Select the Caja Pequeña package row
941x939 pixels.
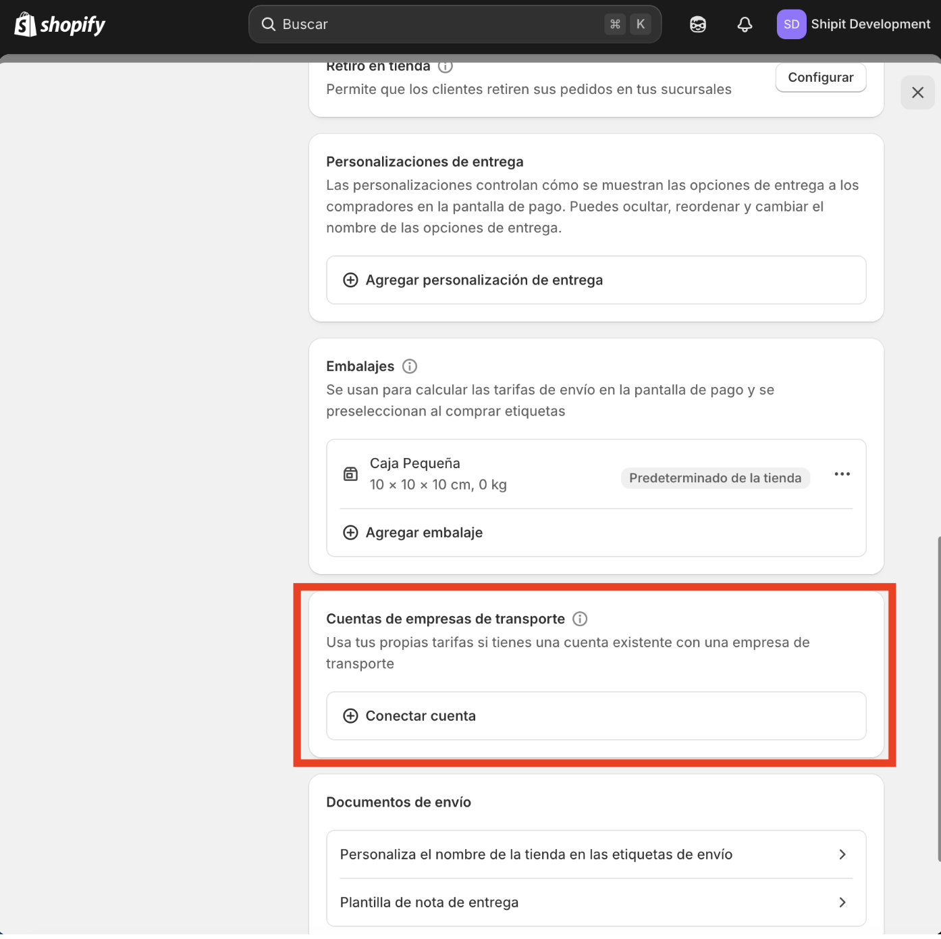[473, 474]
